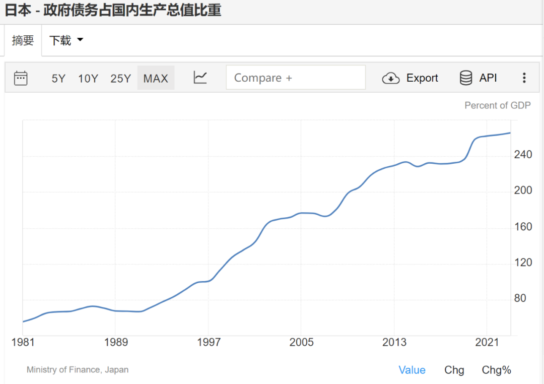Click the 1981 axis label
This screenshot has height=384, width=544.
point(23,342)
